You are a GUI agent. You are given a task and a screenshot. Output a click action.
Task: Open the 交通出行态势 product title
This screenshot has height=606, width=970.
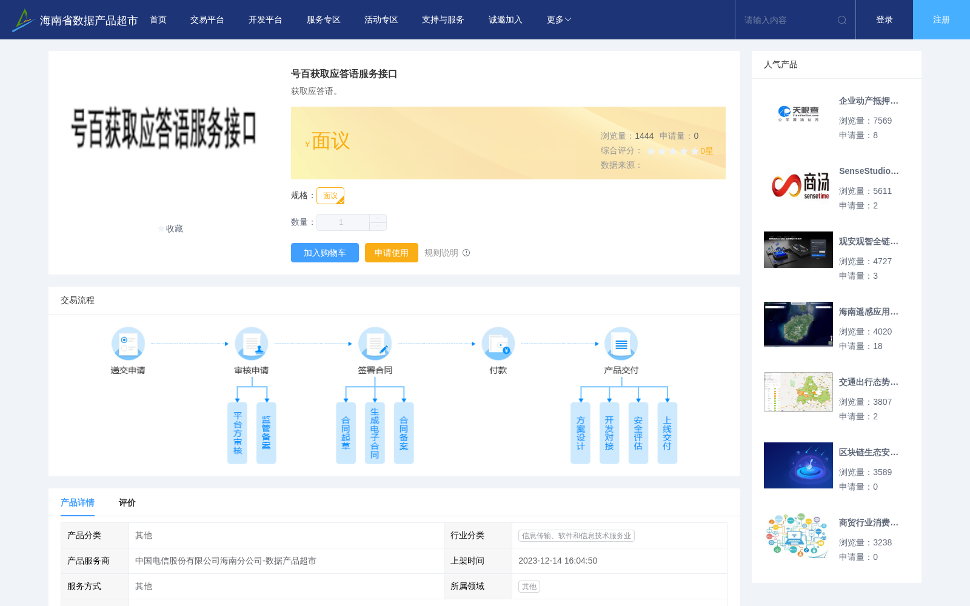click(869, 382)
